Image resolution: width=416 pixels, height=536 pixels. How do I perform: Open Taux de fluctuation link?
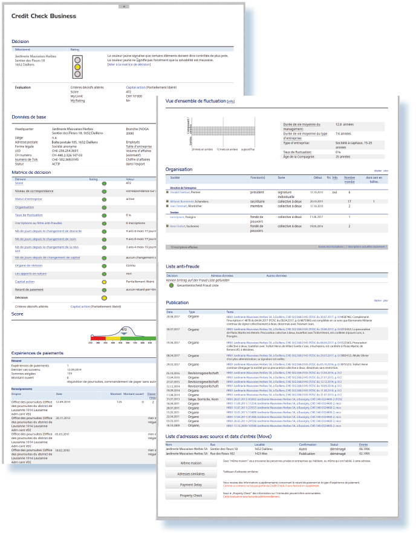pos(28,215)
